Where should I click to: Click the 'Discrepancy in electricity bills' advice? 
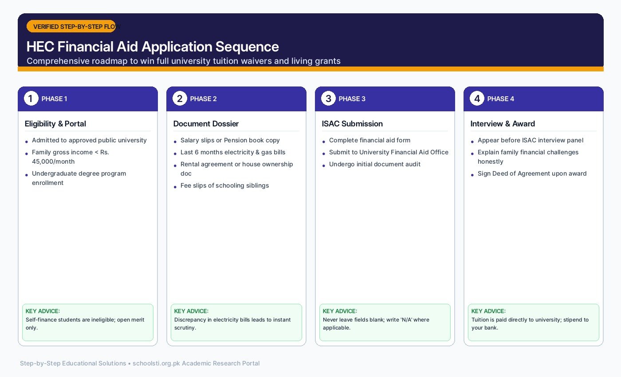[x=232, y=324]
